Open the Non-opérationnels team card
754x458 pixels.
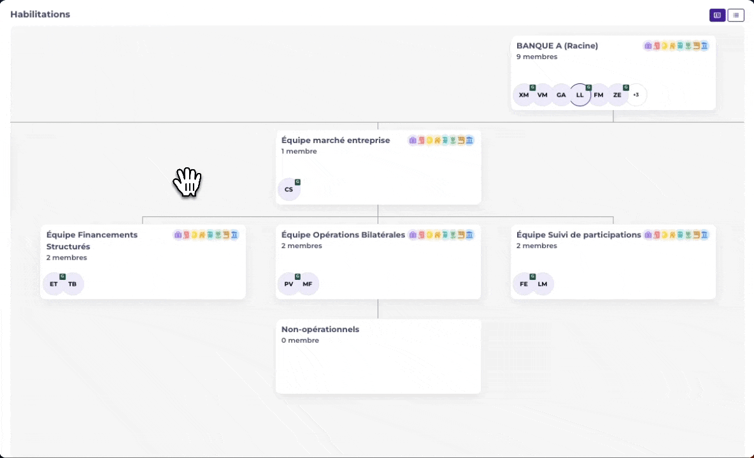[x=378, y=356]
